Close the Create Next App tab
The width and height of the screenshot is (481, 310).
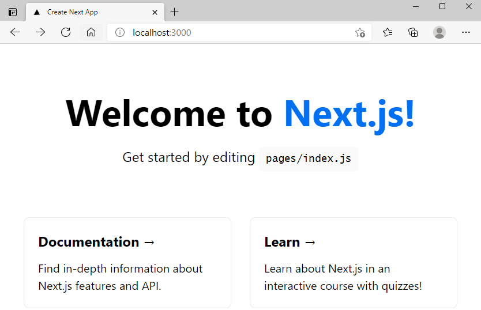pos(155,12)
